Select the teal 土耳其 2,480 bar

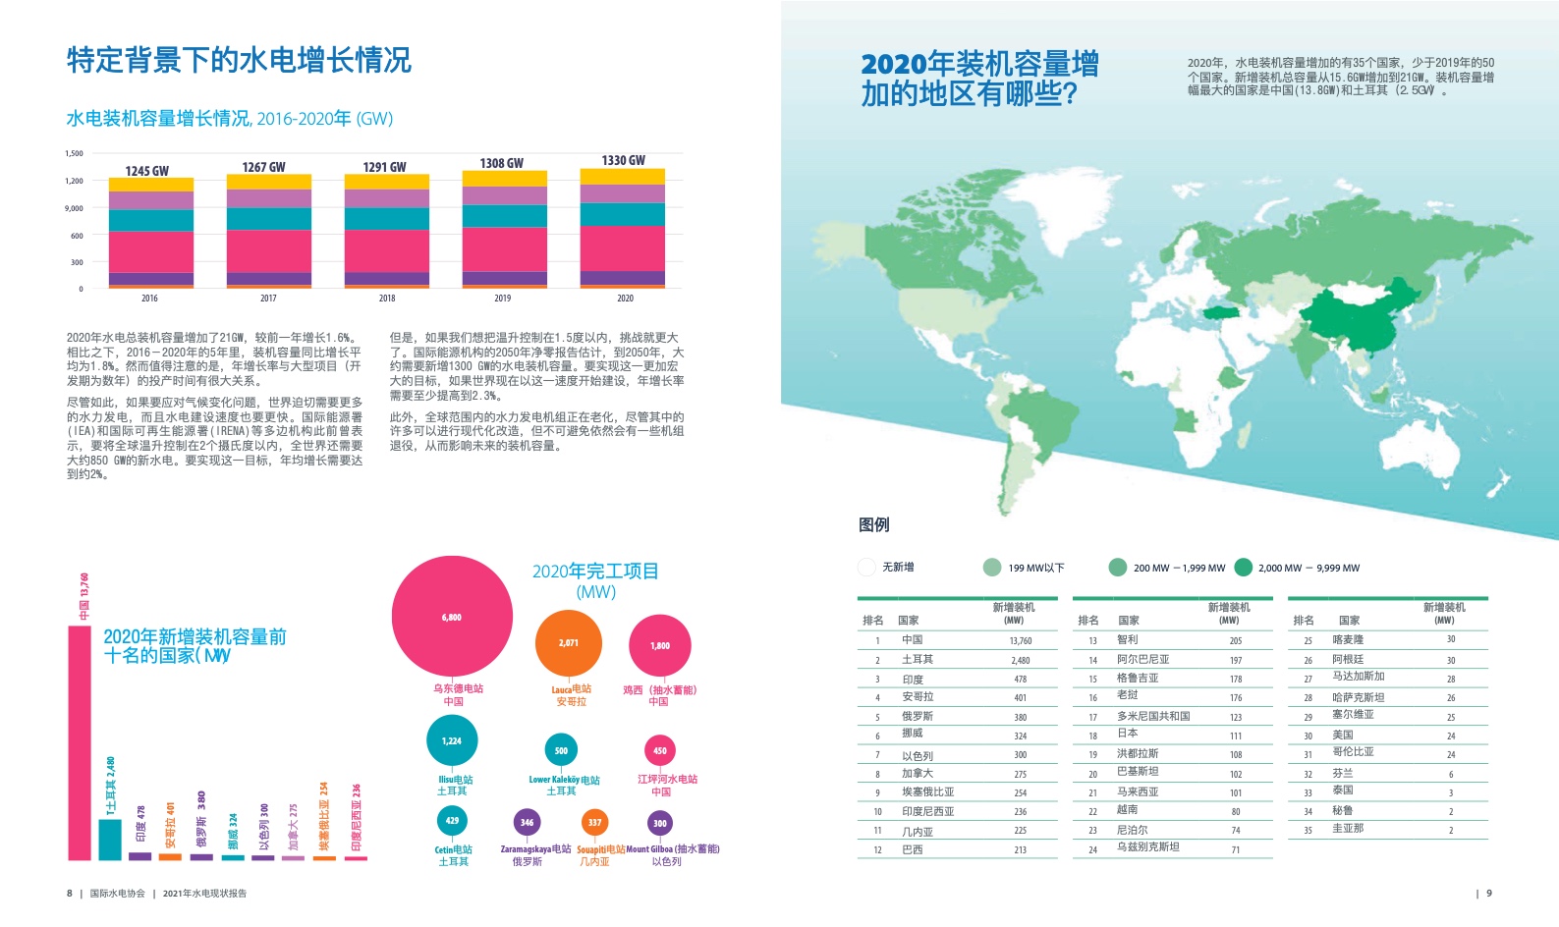click(x=110, y=839)
